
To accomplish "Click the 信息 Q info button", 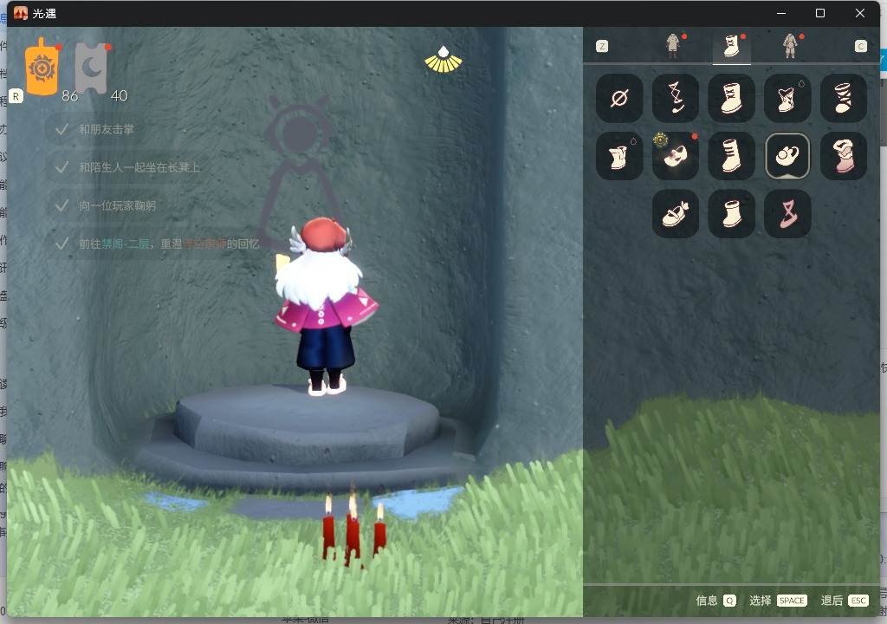I will [715, 601].
